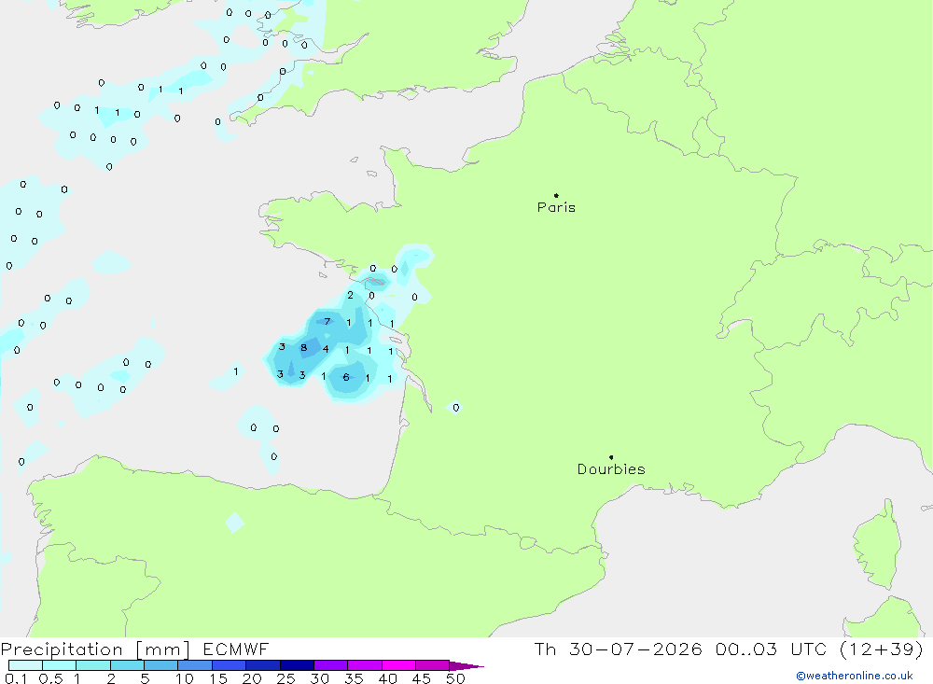Click the Dourbies city label

click(611, 469)
